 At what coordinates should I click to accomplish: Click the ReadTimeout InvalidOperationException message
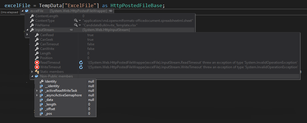click(192, 63)
